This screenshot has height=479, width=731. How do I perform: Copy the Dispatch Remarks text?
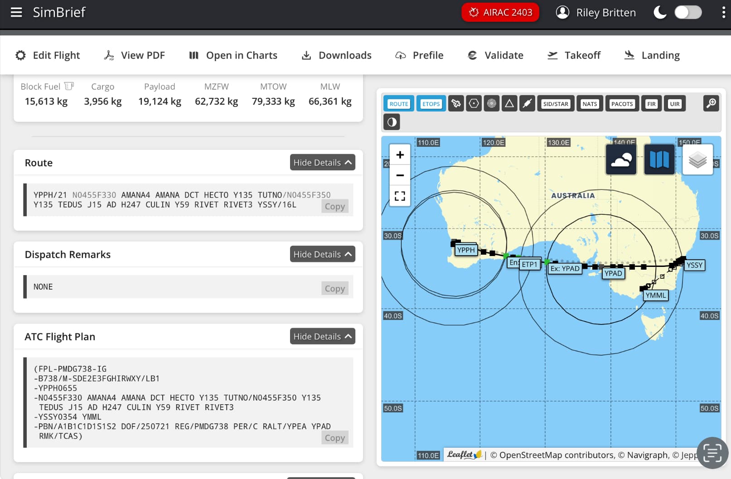pos(335,288)
